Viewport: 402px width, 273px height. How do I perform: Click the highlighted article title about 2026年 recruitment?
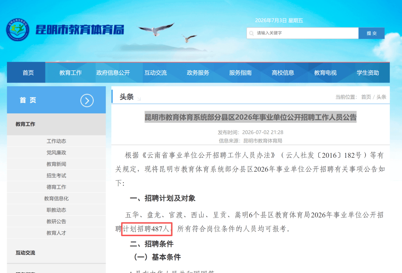(x=251, y=117)
